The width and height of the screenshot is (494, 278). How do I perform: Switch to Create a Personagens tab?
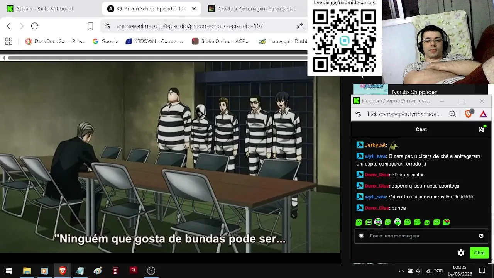click(253, 8)
